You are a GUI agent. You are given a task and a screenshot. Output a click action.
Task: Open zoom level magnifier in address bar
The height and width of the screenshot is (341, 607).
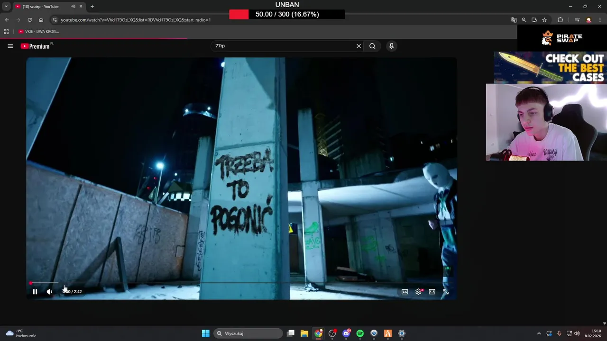click(x=524, y=20)
